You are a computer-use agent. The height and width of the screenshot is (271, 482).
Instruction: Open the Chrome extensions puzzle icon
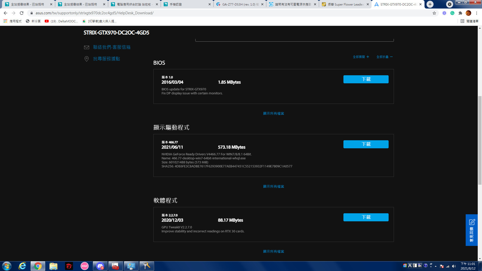click(x=460, y=13)
